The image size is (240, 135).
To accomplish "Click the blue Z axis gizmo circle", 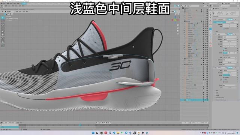I will click(175, 17).
